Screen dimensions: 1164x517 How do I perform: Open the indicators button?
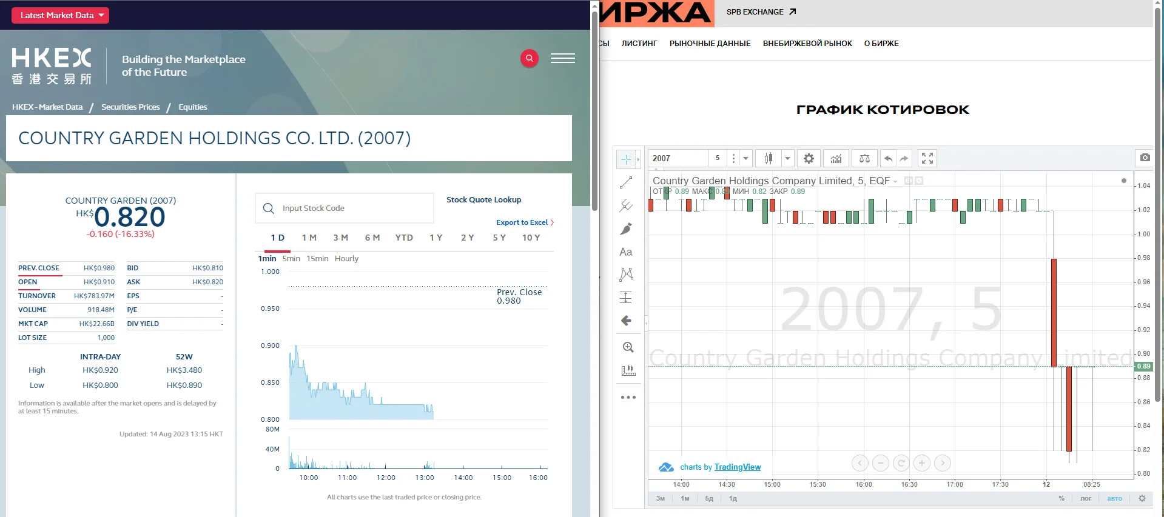[x=836, y=158]
